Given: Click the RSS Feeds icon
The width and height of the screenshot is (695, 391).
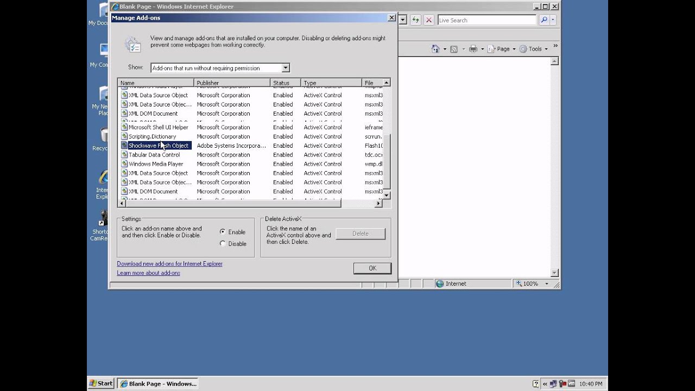Looking at the screenshot, I should pos(454,49).
